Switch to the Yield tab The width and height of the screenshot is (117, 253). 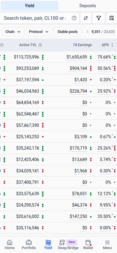pos(29,6)
